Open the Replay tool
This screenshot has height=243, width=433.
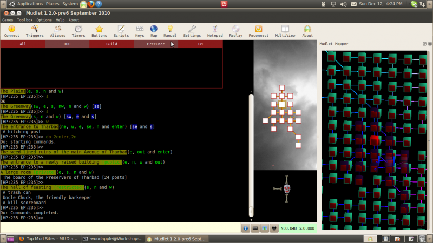[235, 31]
